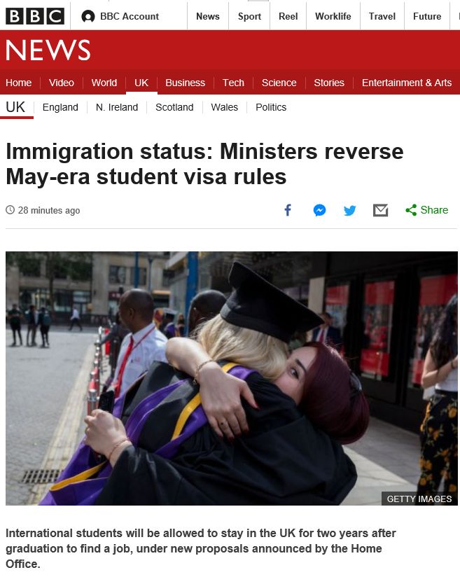
Task: Email this article using envelope icon
Action: coord(380,211)
